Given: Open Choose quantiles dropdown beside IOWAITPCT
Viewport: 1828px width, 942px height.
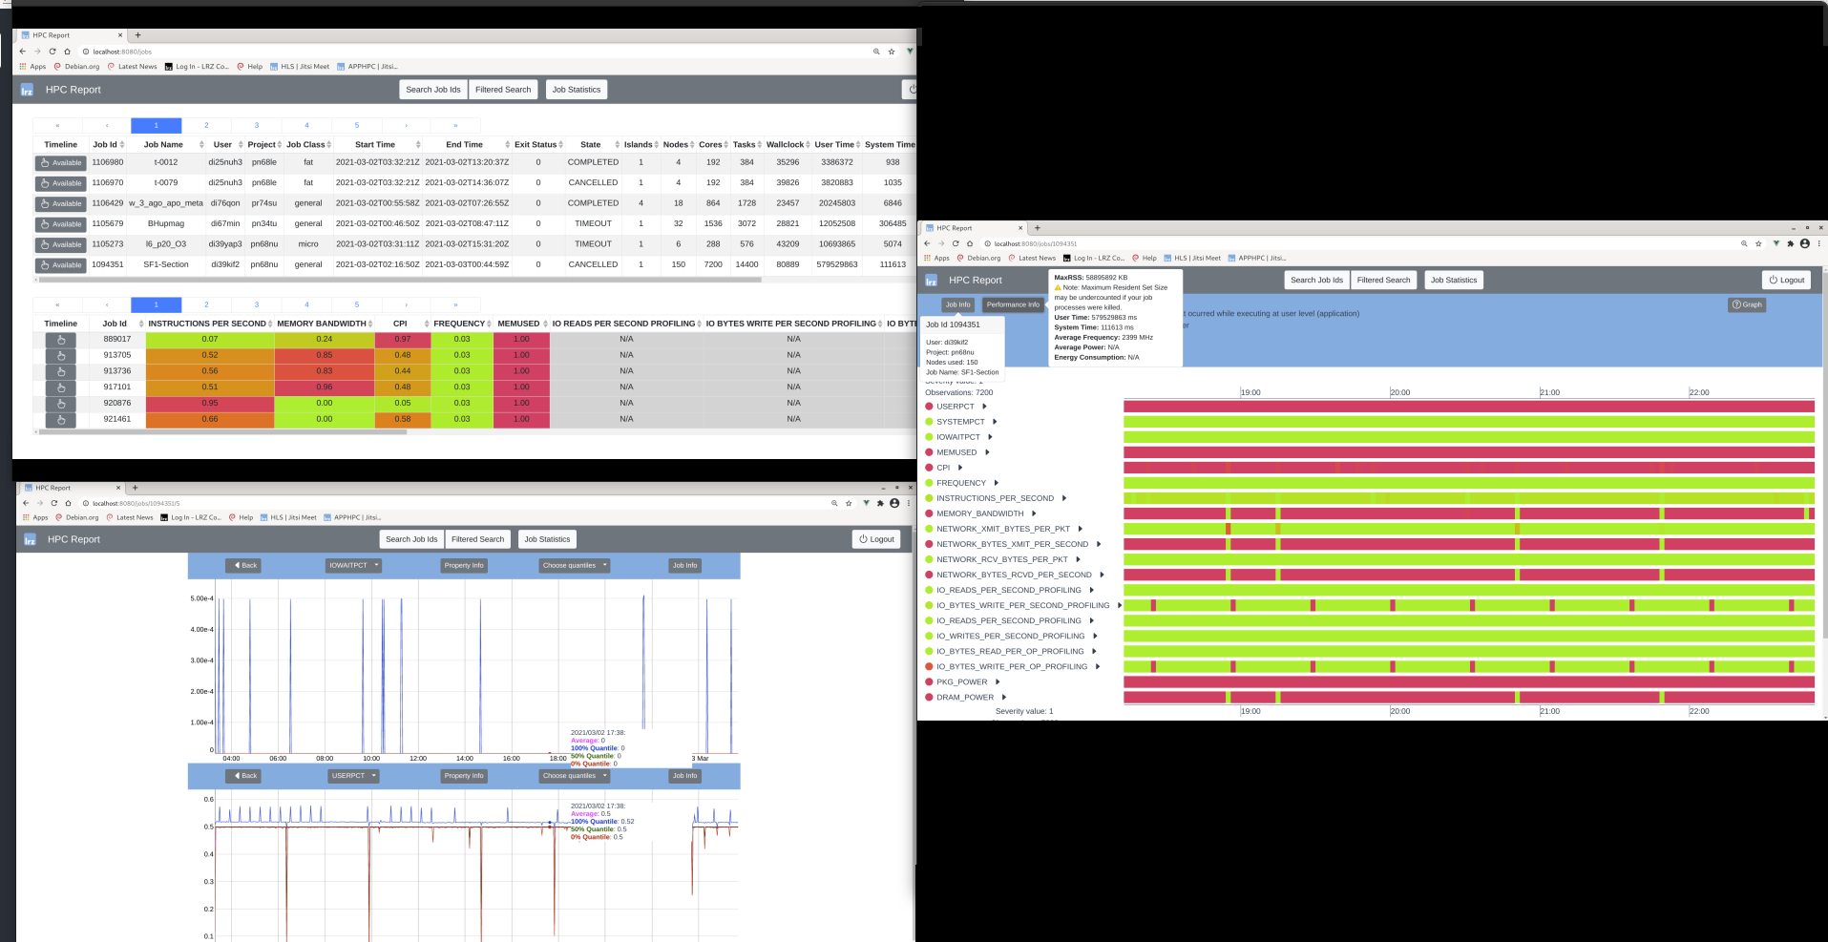Looking at the screenshot, I should pos(574,565).
